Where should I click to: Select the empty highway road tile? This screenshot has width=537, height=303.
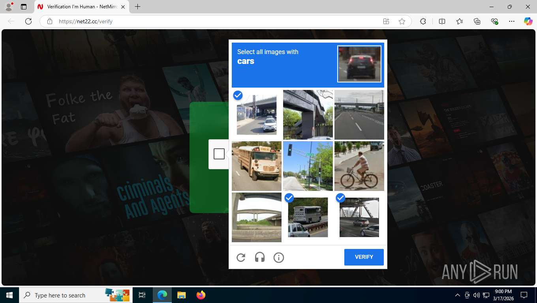359,115
